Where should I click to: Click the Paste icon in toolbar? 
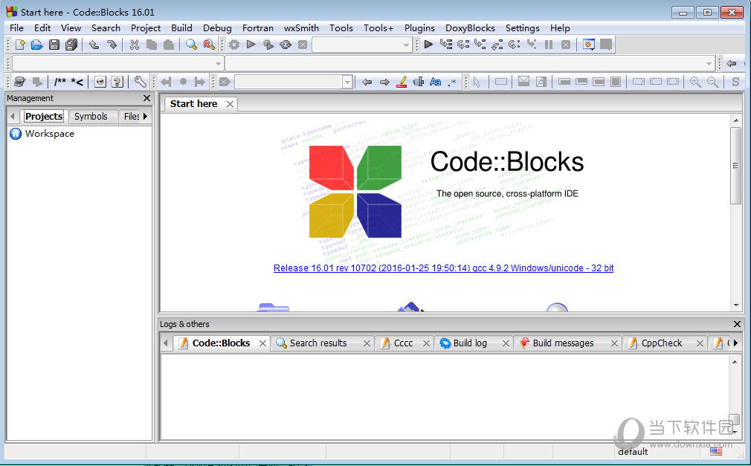(169, 45)
